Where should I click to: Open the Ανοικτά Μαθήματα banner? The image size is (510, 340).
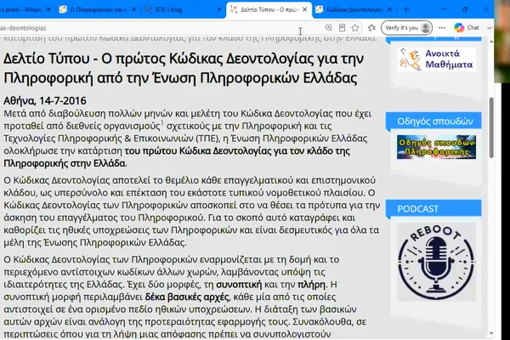436,59
